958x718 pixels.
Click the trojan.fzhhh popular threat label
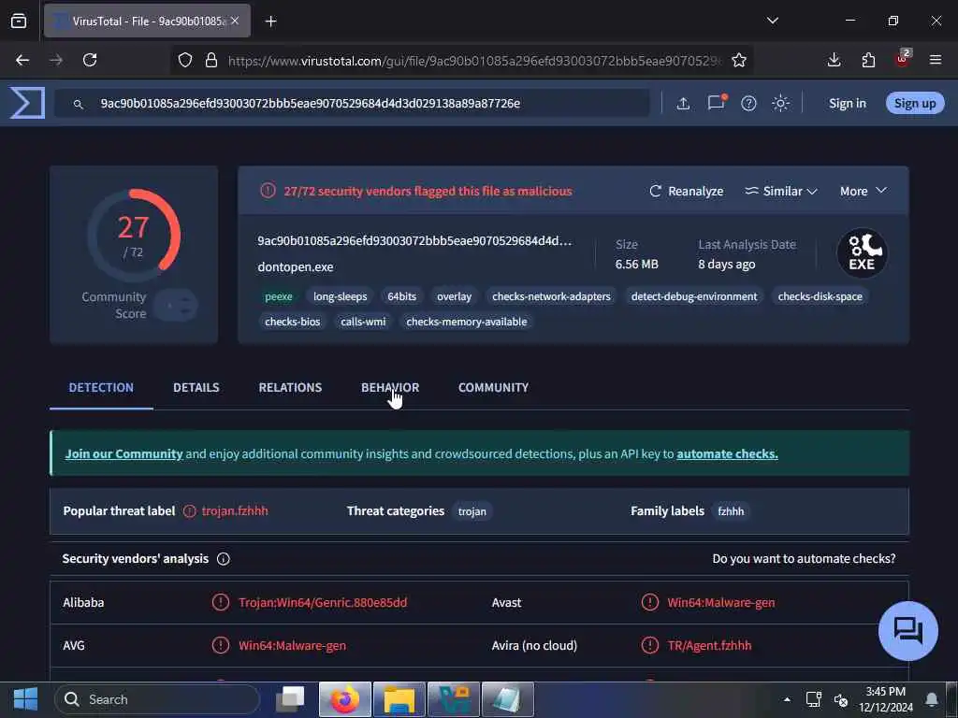click(235, 511)
